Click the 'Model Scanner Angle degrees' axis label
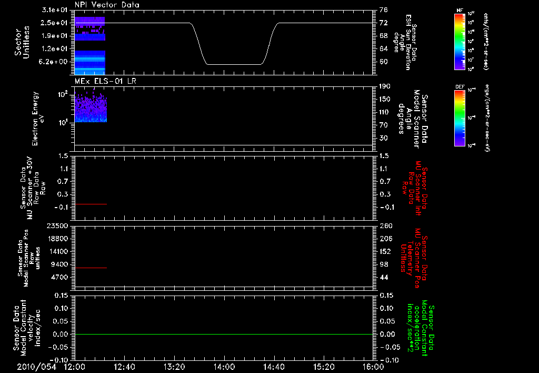The image size is (539, 373). click(x=413, y=119)
